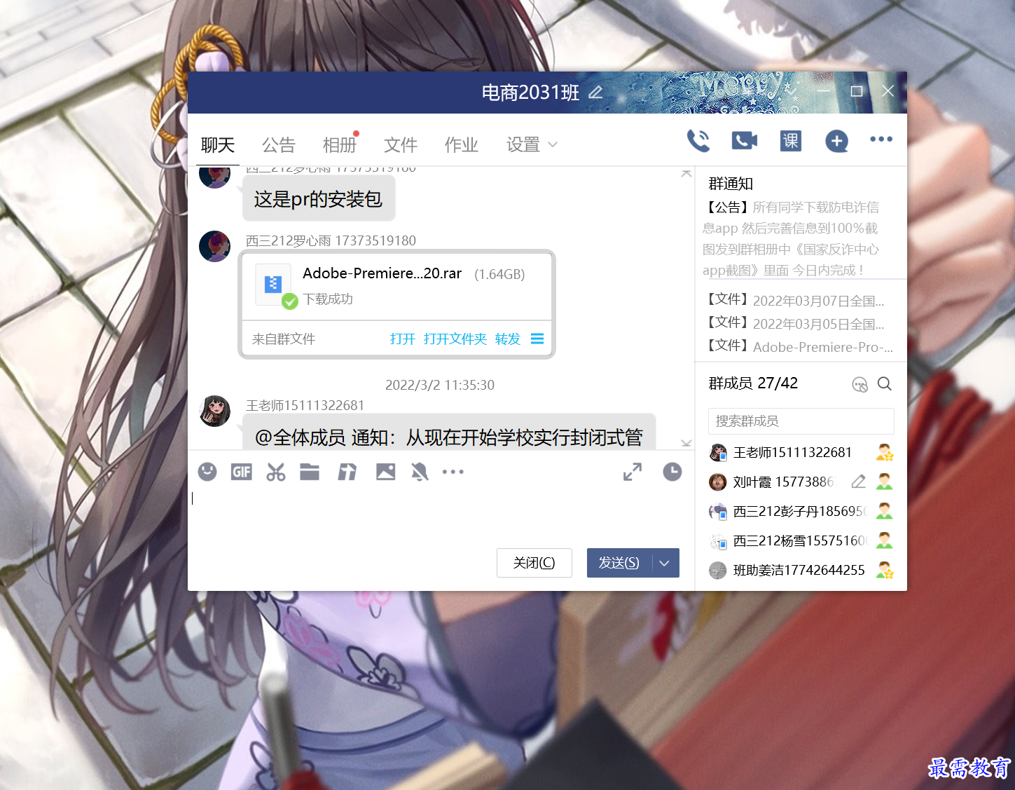Insert a picture via image icon
The image size is (1015, 790).
pos(385,472)
